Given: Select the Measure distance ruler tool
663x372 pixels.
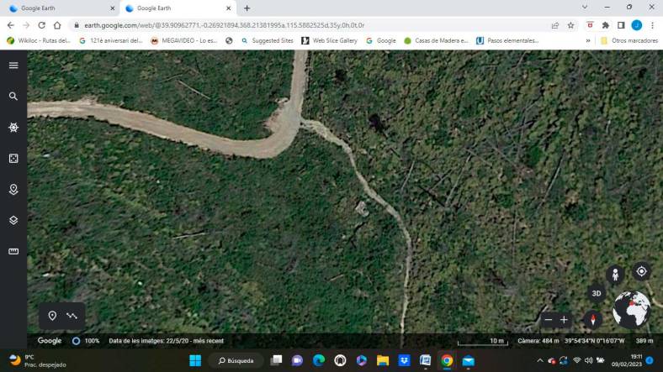Looking at the screenshot, I should click(x=13, y=252).
